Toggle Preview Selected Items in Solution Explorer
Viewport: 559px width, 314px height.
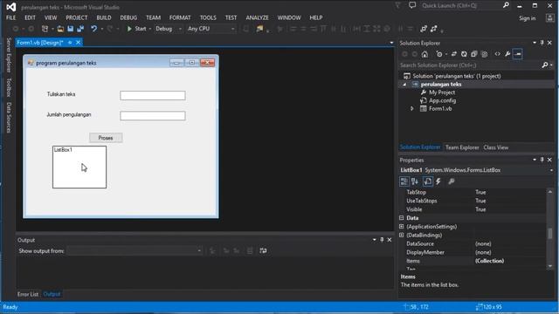coord(518,54)
